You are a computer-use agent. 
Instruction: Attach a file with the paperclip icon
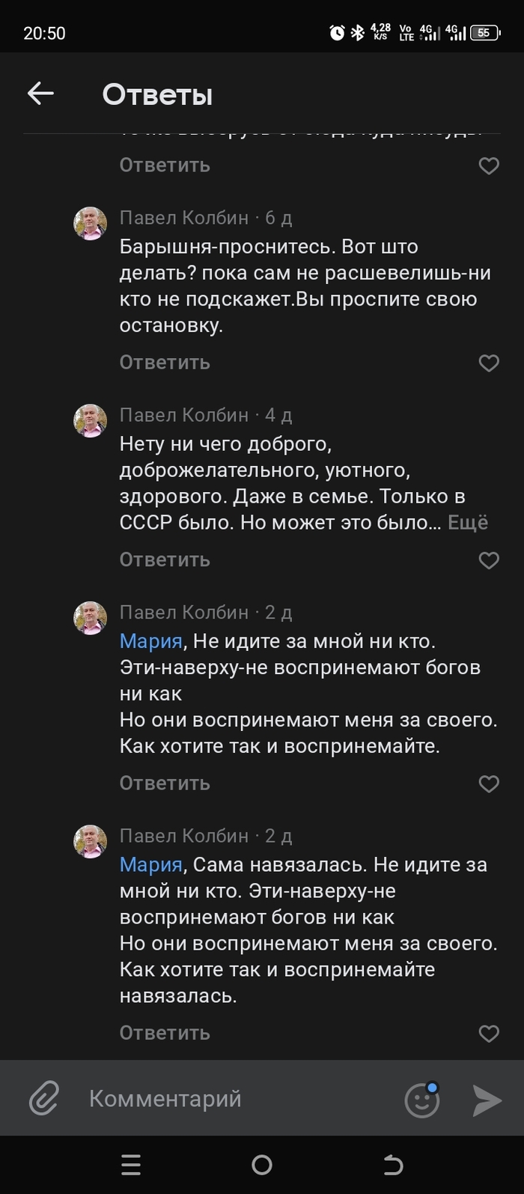pyautogui.click(x=44, y=1099)
